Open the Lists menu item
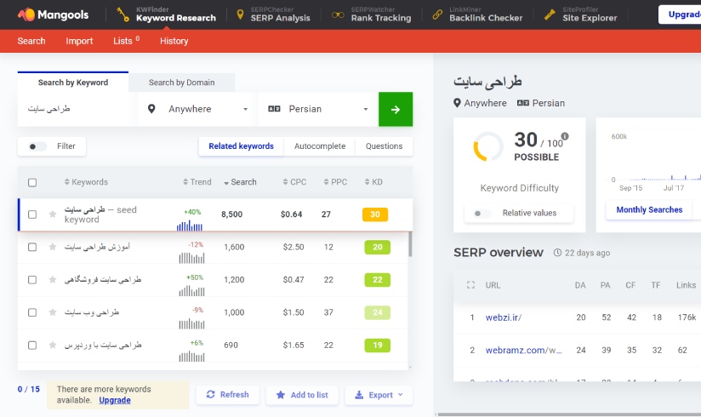 coord(126,41)
